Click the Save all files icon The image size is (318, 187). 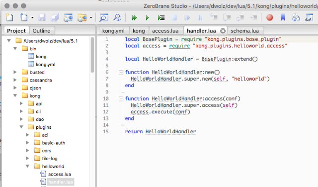click(x=55, y=18)
